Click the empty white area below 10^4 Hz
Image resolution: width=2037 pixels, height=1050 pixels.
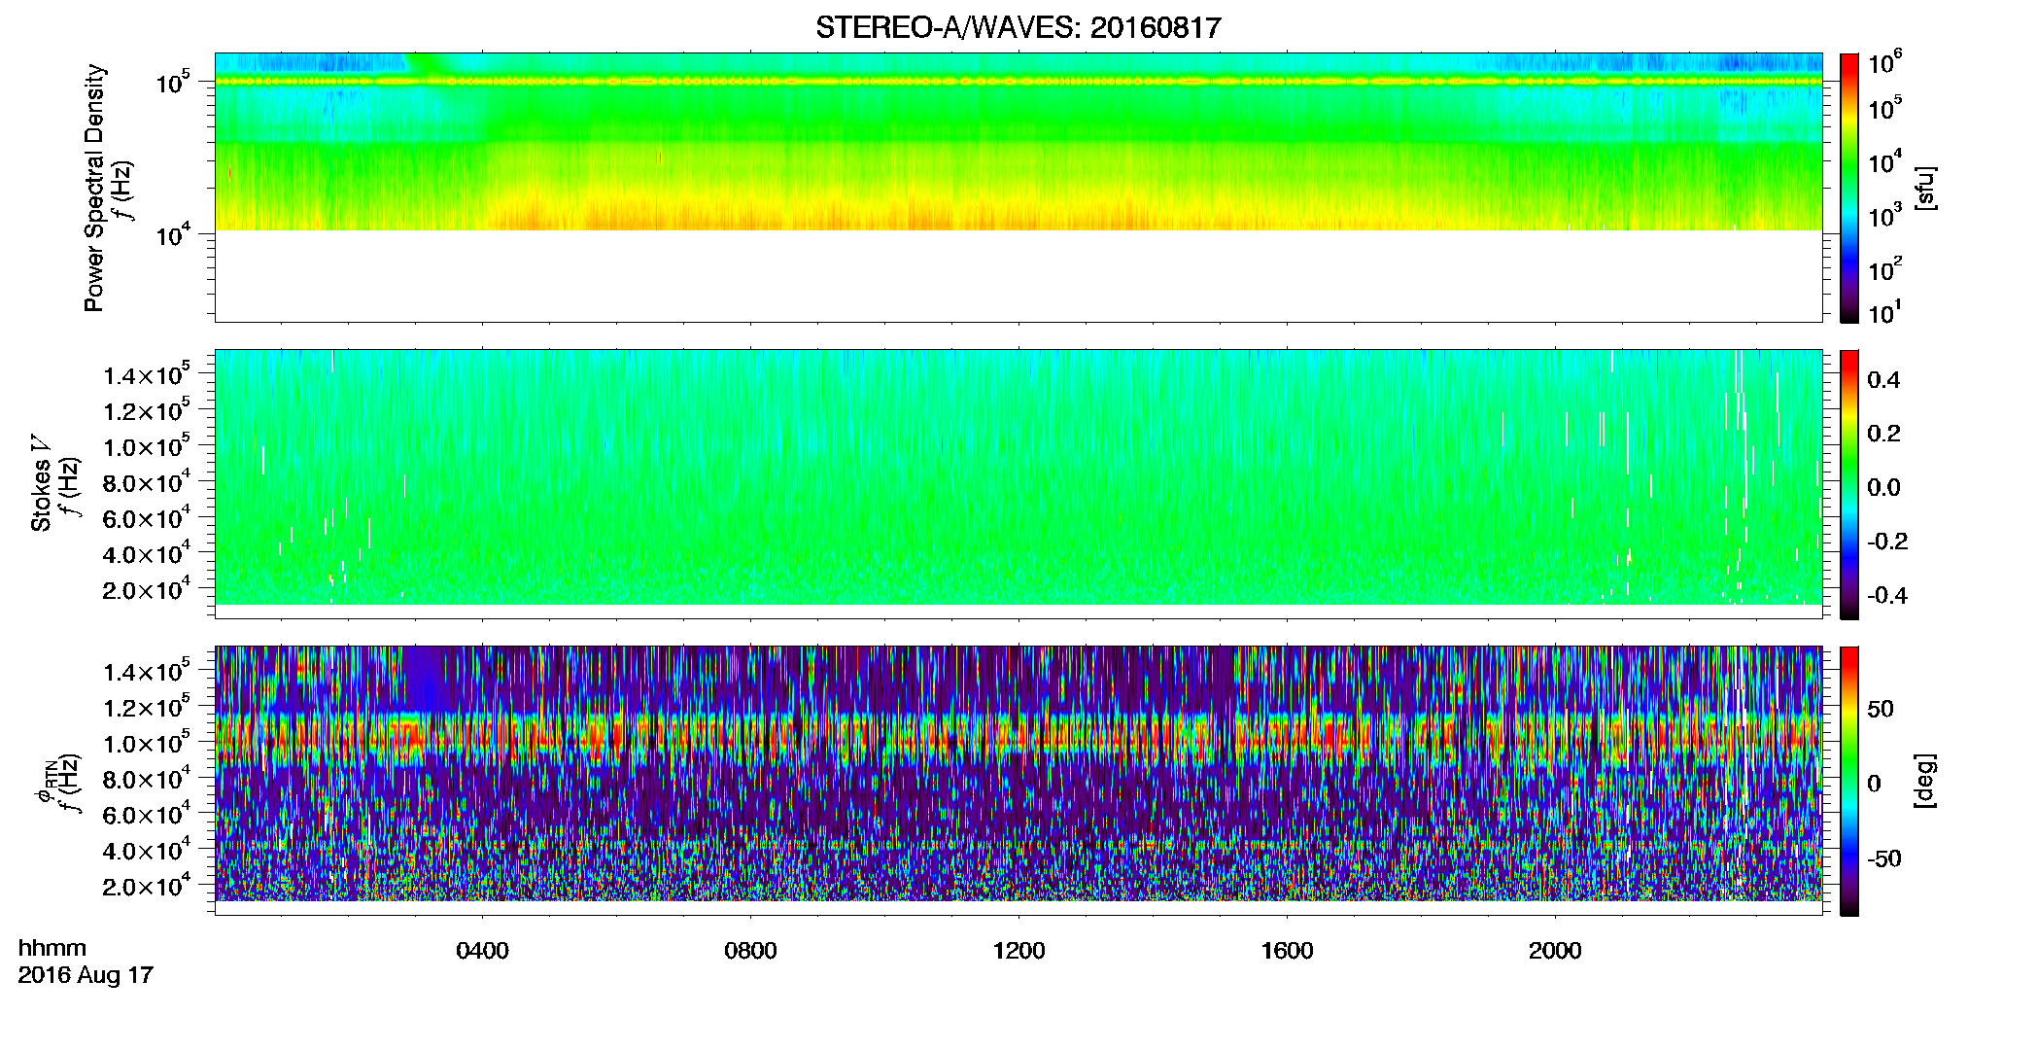coord(1018,275)
